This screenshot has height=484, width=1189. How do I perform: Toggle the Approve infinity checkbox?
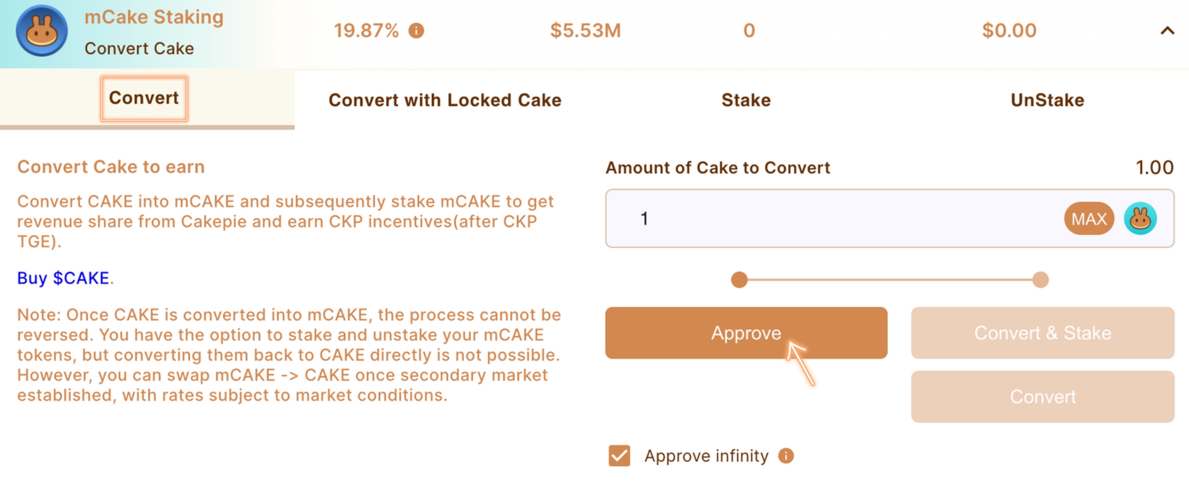619,456
